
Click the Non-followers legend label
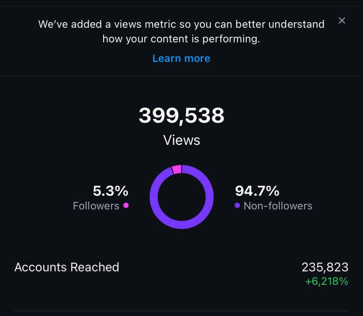click(278, 206)
